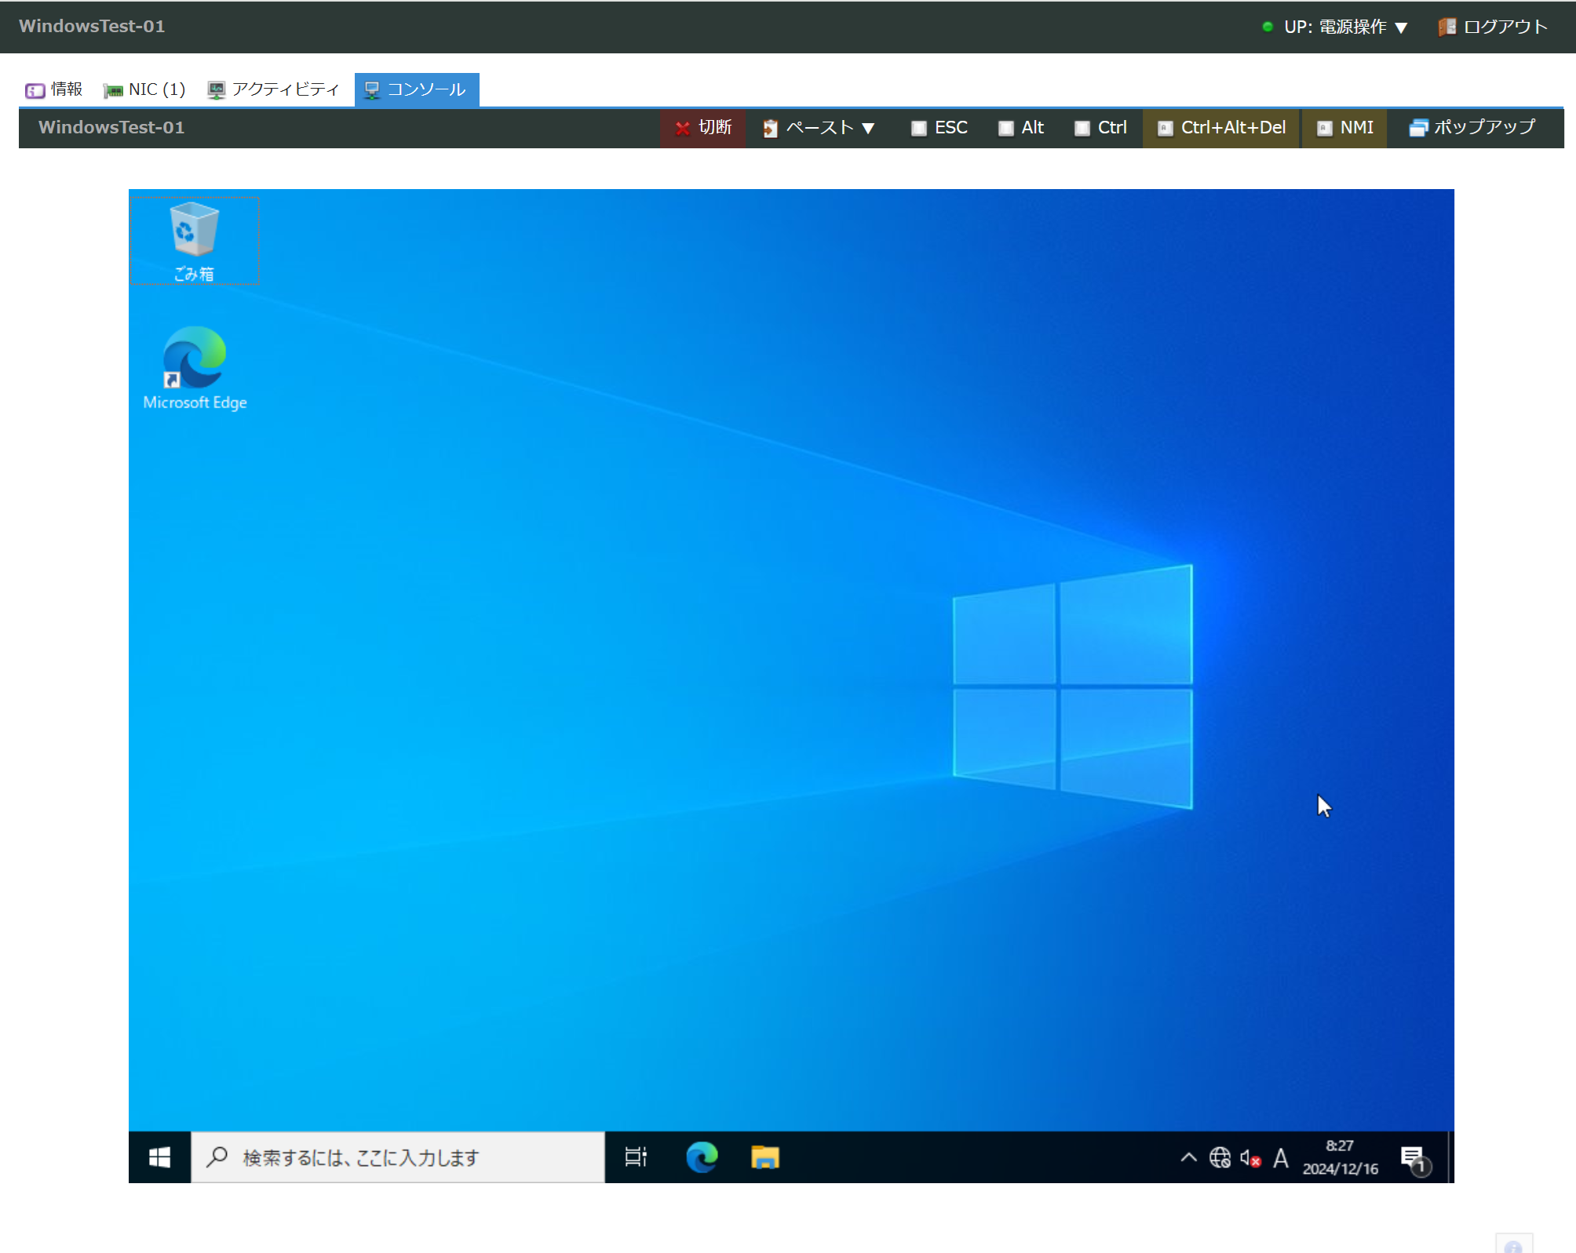Click the muted speaker tray icon
1576x1253 pixels.
click(1250, 1158)
